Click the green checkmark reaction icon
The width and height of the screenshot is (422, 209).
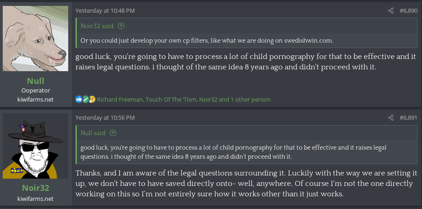(85, 99)
